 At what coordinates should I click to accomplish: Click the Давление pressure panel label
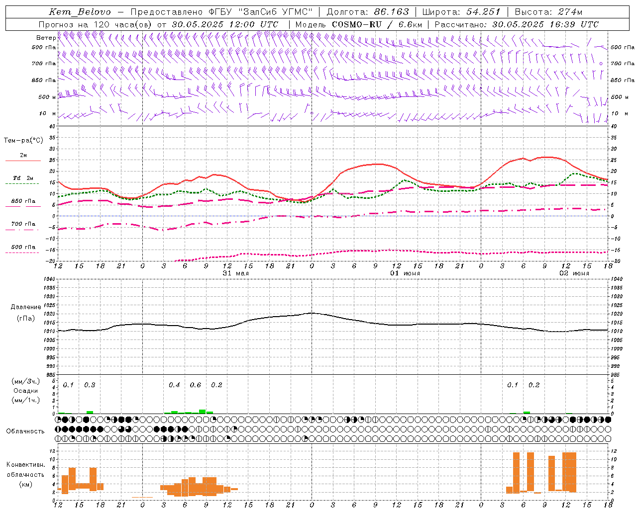pyautogui.click(x=25, y=307)
